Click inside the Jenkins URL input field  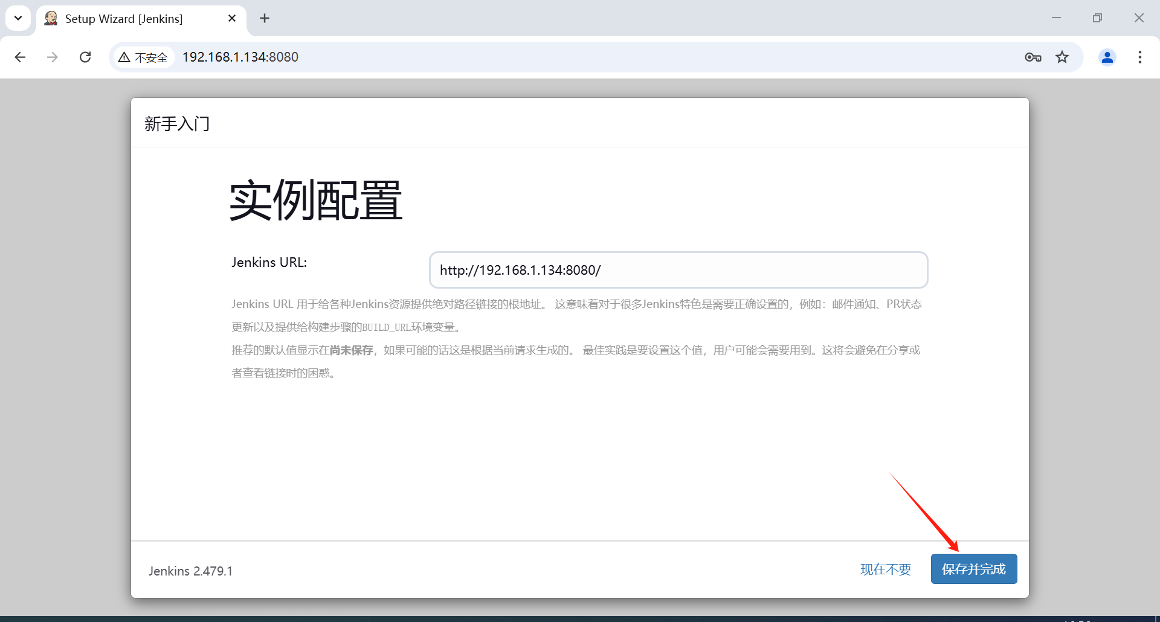click(678, 270)
